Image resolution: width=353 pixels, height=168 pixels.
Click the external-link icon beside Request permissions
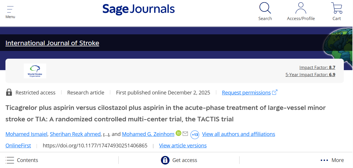pyautogui.click(x=275, y=92)
